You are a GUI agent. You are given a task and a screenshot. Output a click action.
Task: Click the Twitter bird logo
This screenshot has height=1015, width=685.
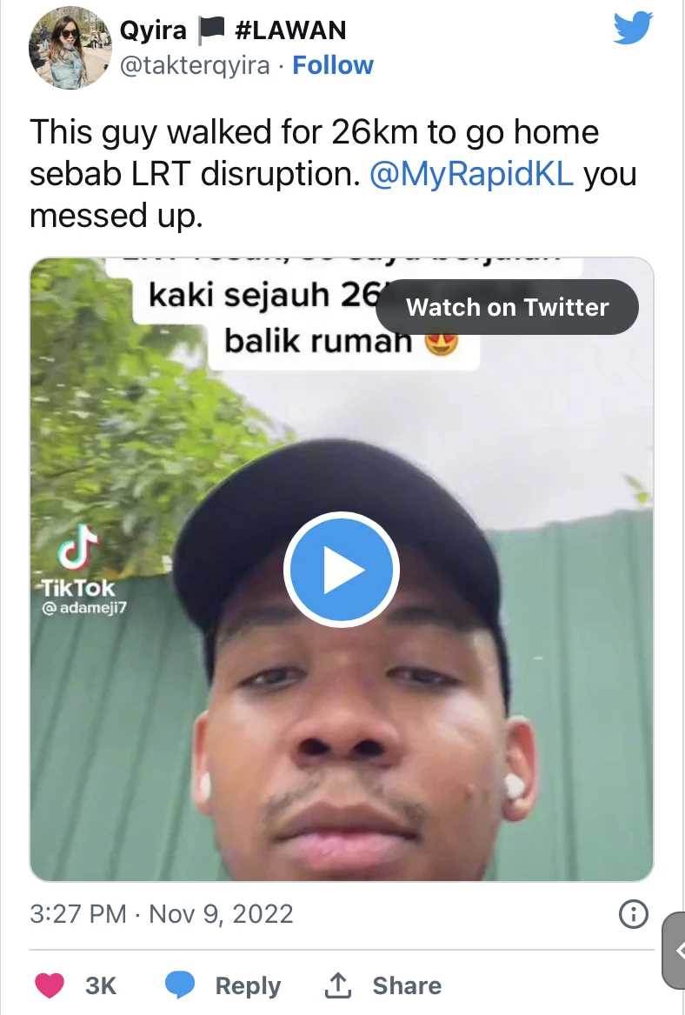click(633, 29)
